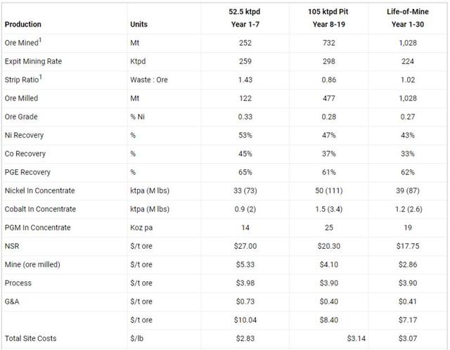Select the Waste : Ore units cell

pyautogui.click(x=148, y=79)
